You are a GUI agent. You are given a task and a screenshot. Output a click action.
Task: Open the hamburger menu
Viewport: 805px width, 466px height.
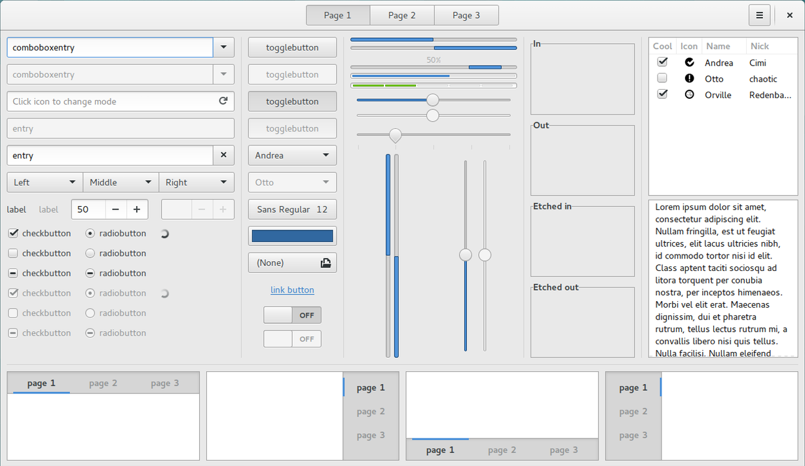click(x=759, y=14)
